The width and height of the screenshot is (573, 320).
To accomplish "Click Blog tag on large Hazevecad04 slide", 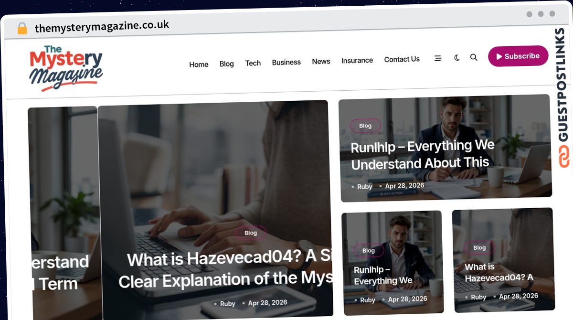I will [x=251, y=233].
